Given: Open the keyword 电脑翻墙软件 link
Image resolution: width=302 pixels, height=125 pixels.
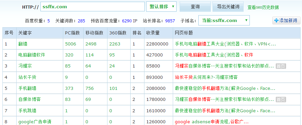Looking at the screenshot, I should tap(32, 55).
